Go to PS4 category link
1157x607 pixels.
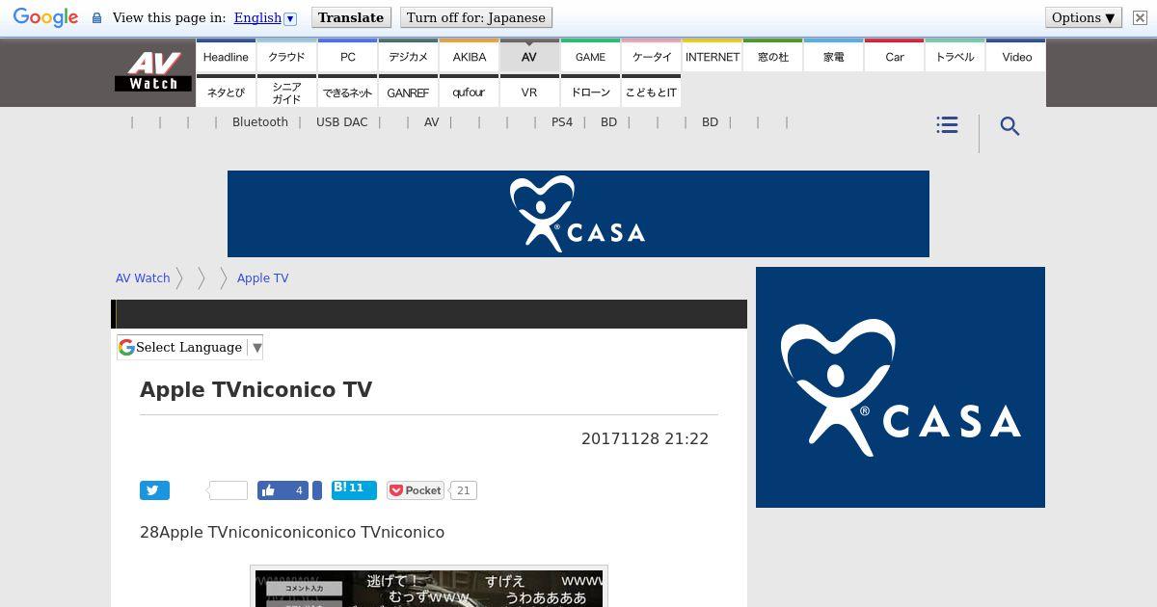click(x=561, y=122)
